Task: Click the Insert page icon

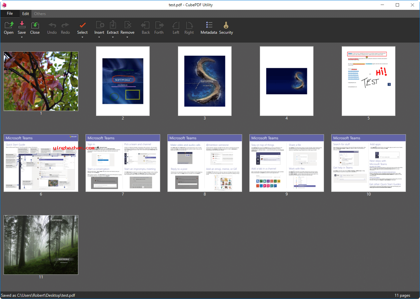Action: point(100,25)
